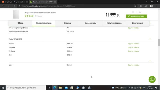Open the 5 Отзывов reviews link

[x=39, y=16]
